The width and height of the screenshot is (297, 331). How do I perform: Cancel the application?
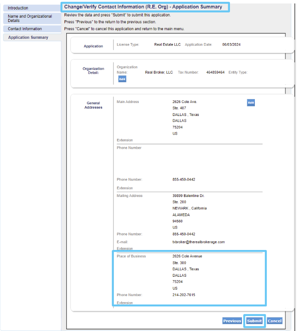(x=275, y=321)
